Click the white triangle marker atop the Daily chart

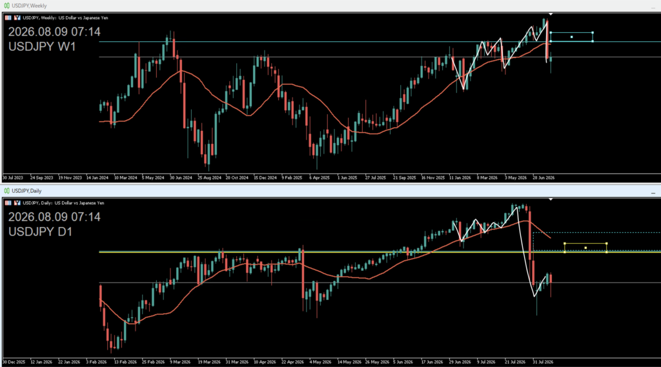[551, 199]
